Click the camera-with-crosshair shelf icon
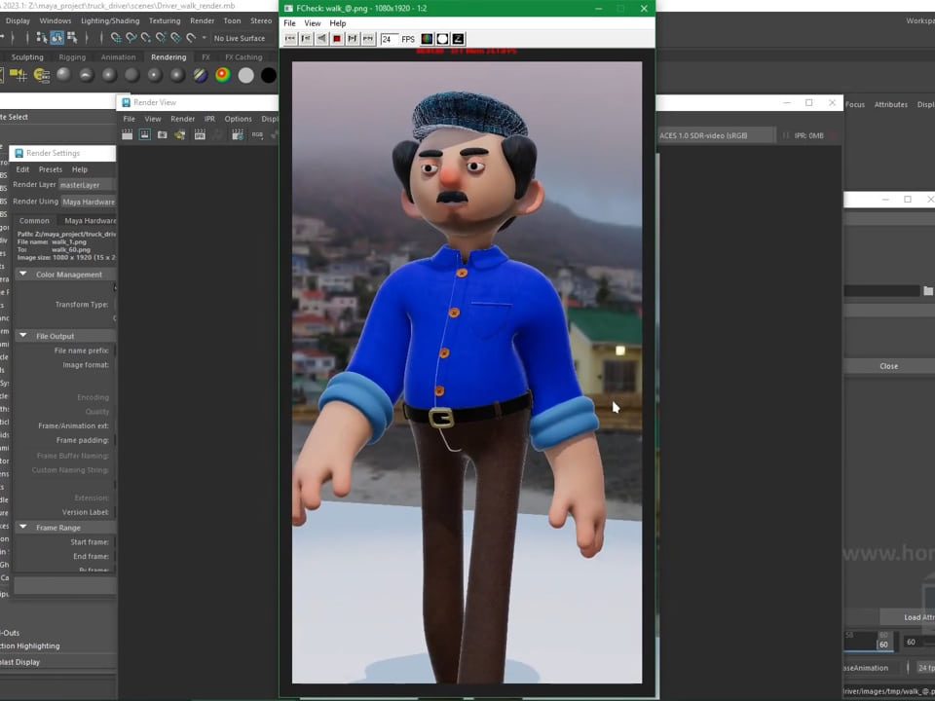Image resolution: width=935 pixels, height=701 pixels. [x=19, y=75]
